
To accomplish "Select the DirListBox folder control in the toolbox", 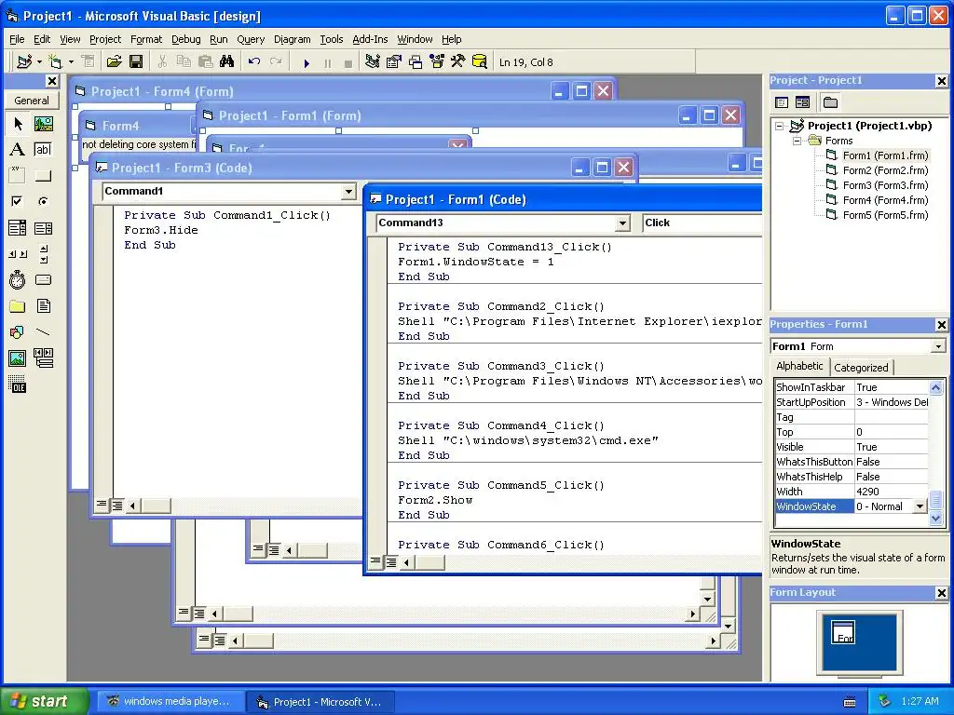I will click(x=18, y=305).
